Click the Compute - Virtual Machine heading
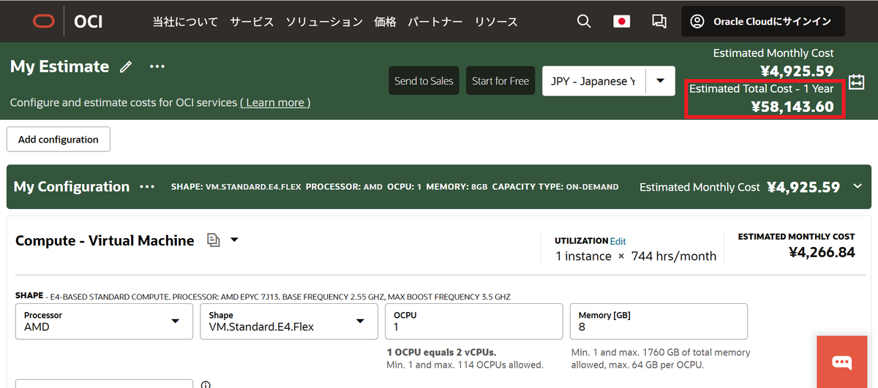Screen dimensions: 878x388 click(105, 240)
